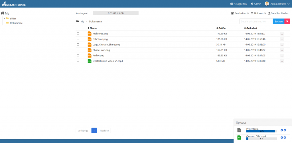This screenshot has width=292, height=143.
Task: Open the options menu for Logo_Onstash_Share.png row
Action: 282,45
